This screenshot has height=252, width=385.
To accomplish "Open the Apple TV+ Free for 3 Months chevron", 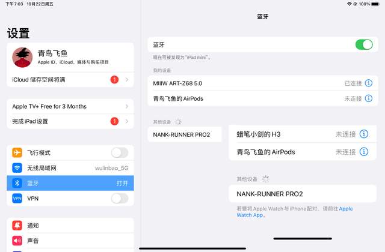I will (127, 106).
